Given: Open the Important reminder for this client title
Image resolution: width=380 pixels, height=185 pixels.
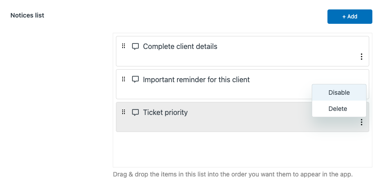Looking at the screenshot, I should (196, 79).
